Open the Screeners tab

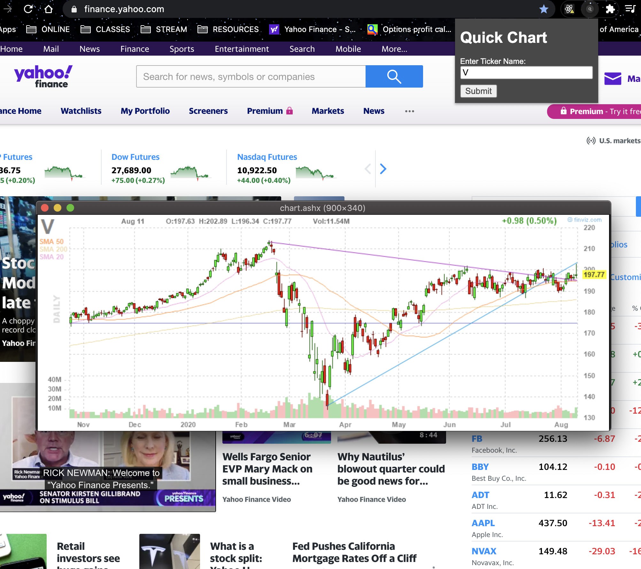208,111
